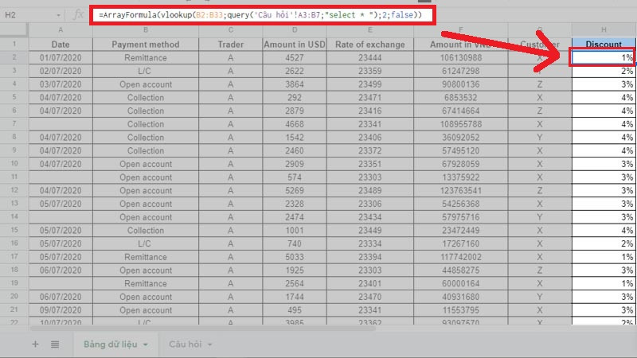This screenshot has width=637, height=358.
Task: Select VND amount cell 106130988
Action: coord(461,57)
